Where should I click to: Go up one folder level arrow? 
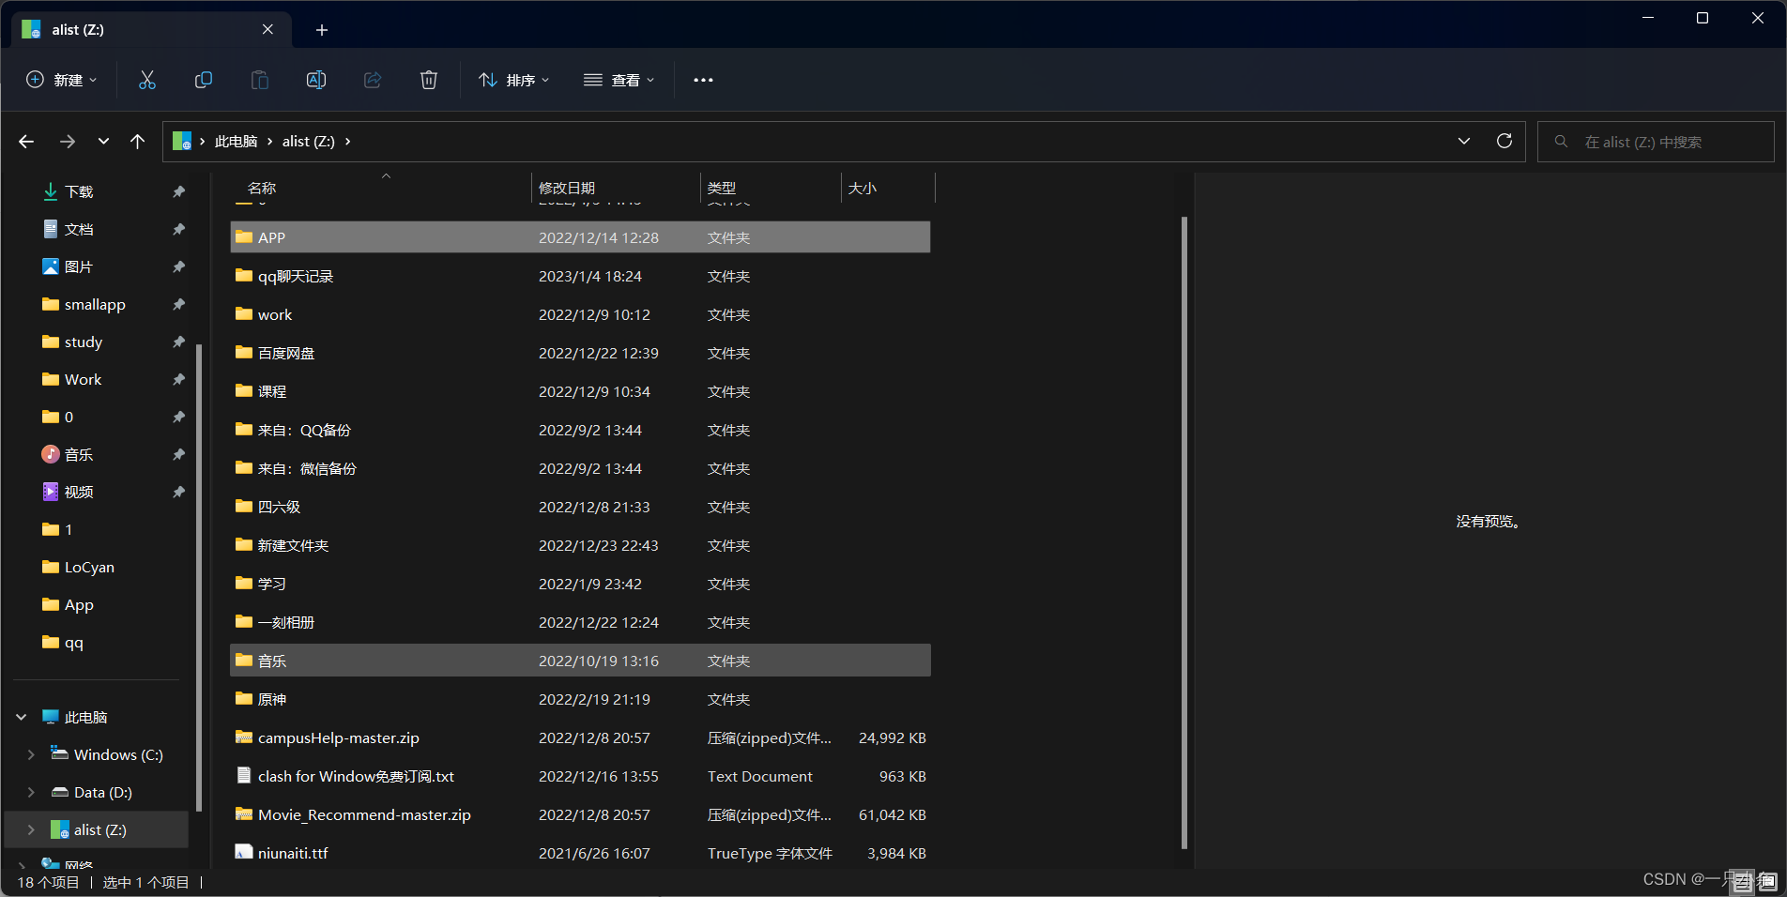(138, 142)
